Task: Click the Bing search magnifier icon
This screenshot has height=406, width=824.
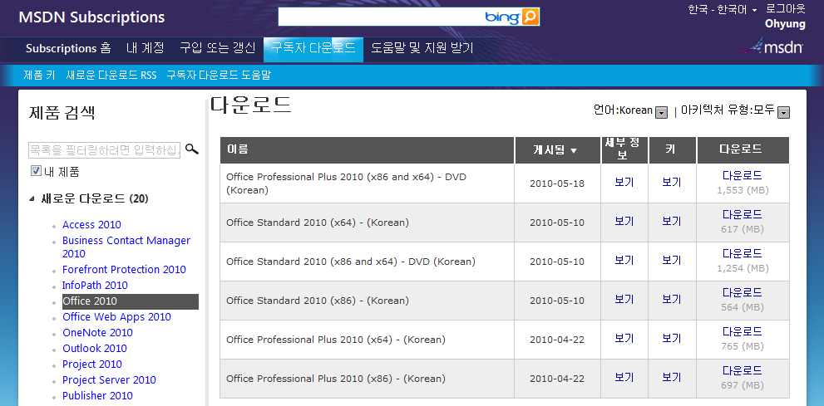Action: coord(530,17)
